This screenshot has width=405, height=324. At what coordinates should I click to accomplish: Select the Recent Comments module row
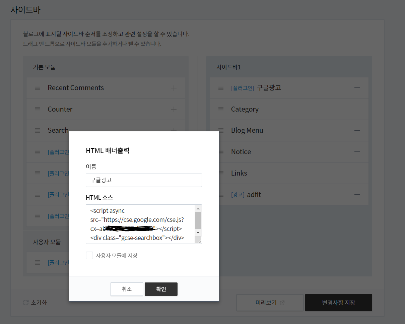pyautogui.click(x=106, y=88)
